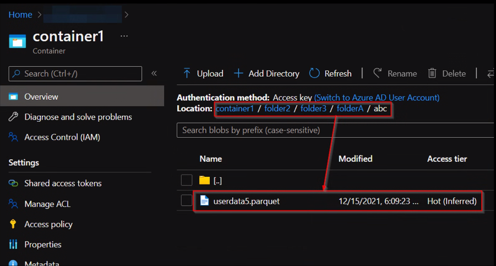The image size is (496, 266).
Task: Click the Rename icon in toolbar
Action: pyautogui.click(x=378, y=73)
